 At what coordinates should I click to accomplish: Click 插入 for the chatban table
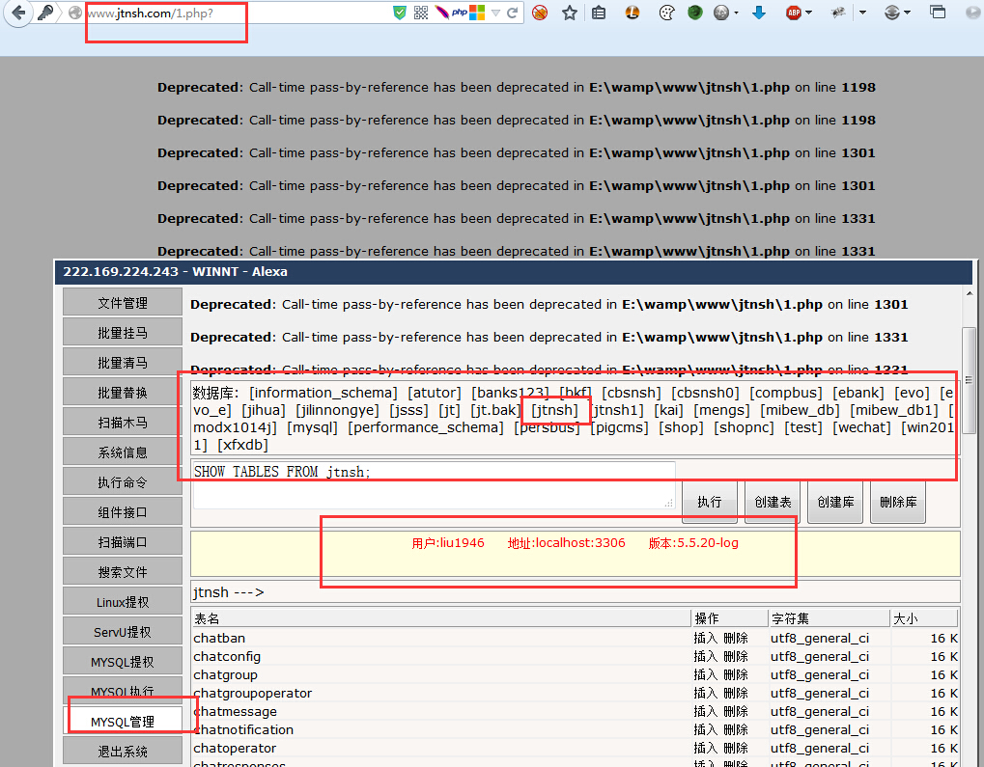tap(706, 639)
